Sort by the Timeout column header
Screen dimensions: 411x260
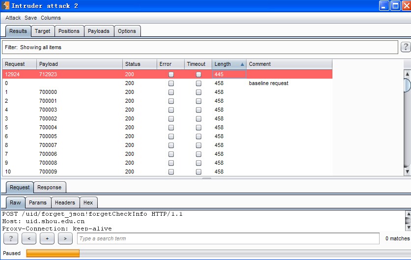point(198,64)
